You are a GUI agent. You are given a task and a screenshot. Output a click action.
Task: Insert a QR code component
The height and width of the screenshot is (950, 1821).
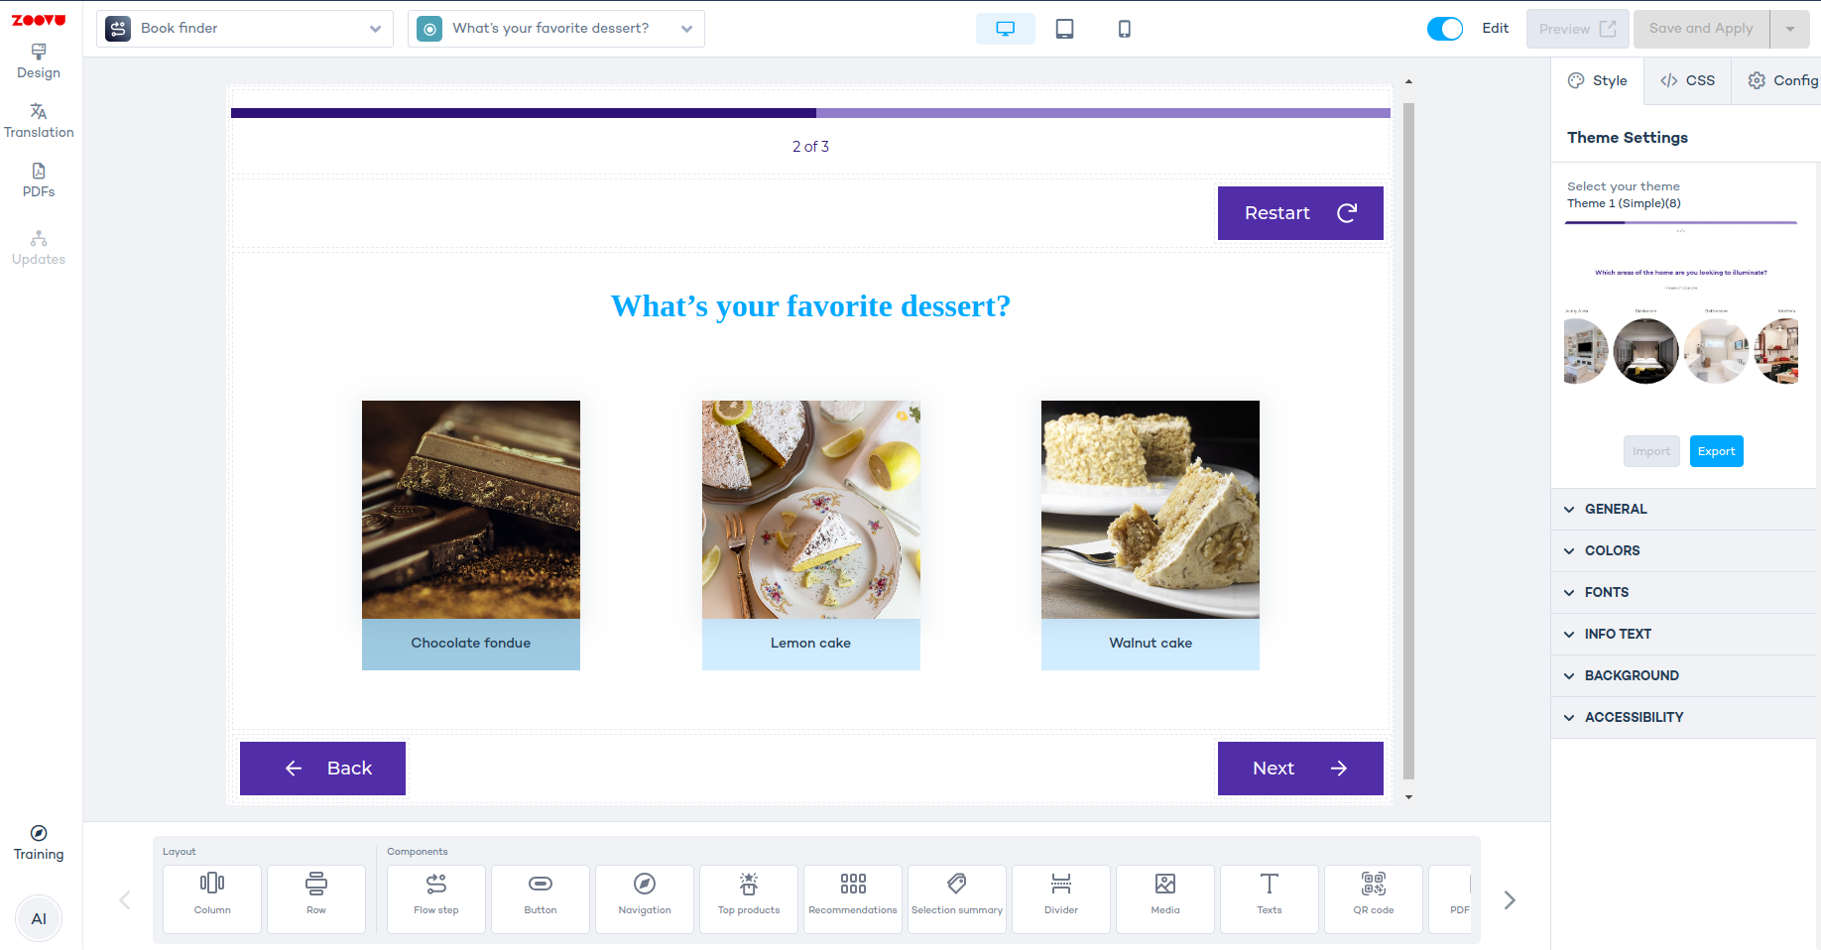(x=1373, y=898)
